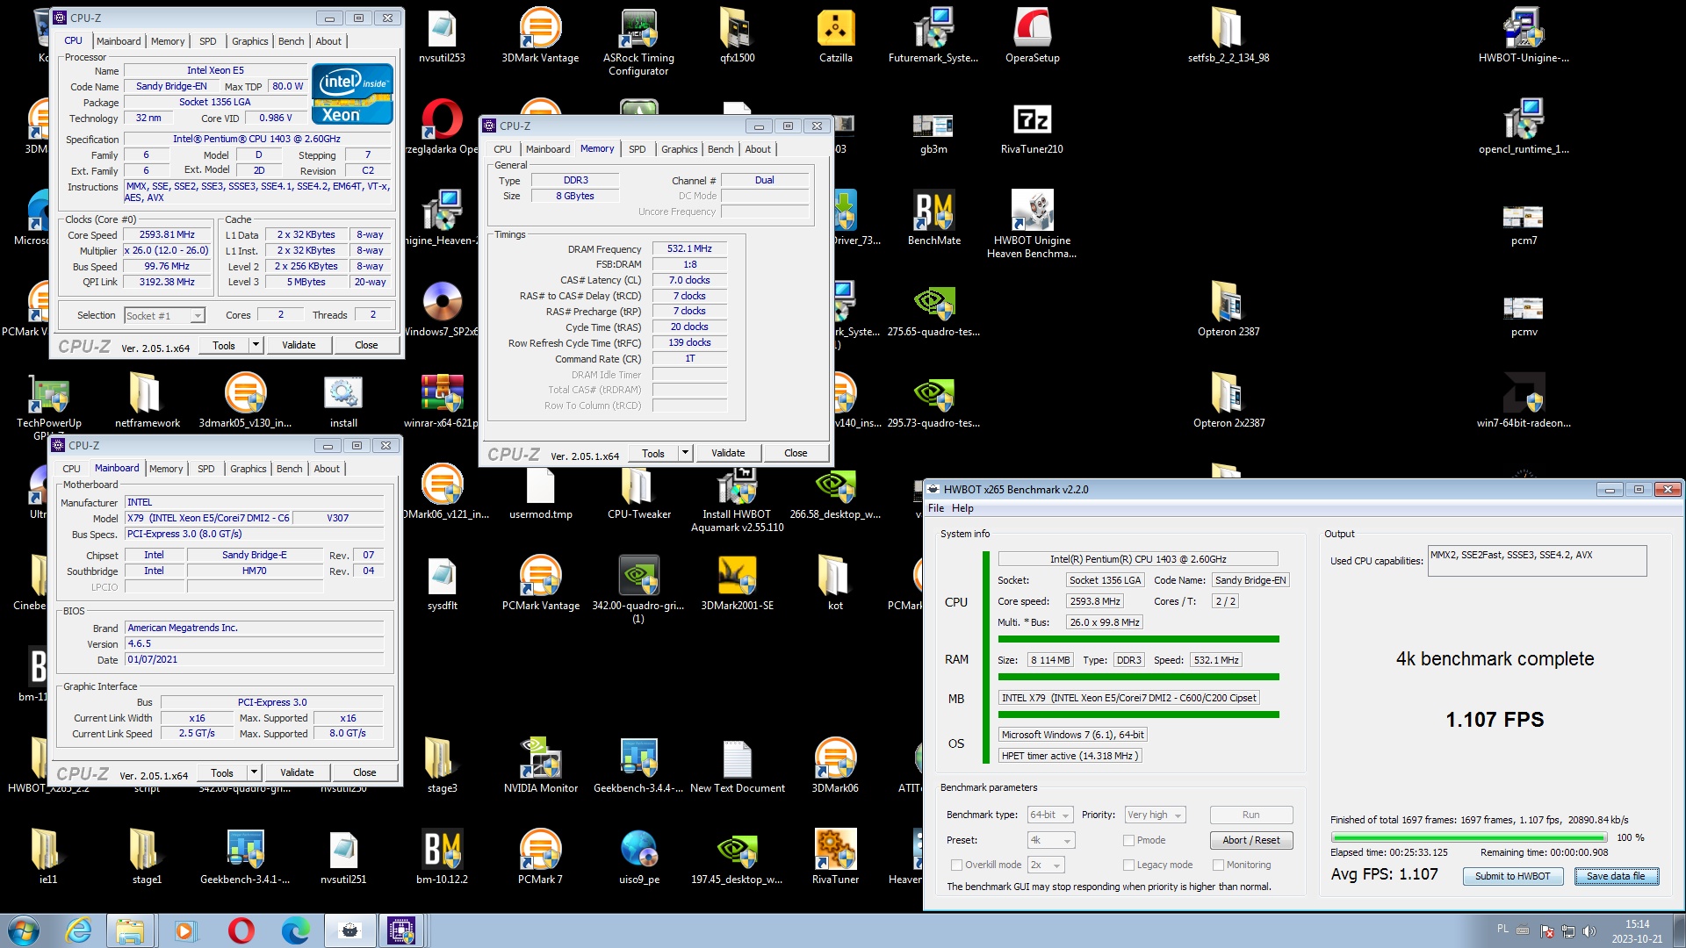Open the Priority Very high dropdown
1686x948 pixels.
(1155, 815)
